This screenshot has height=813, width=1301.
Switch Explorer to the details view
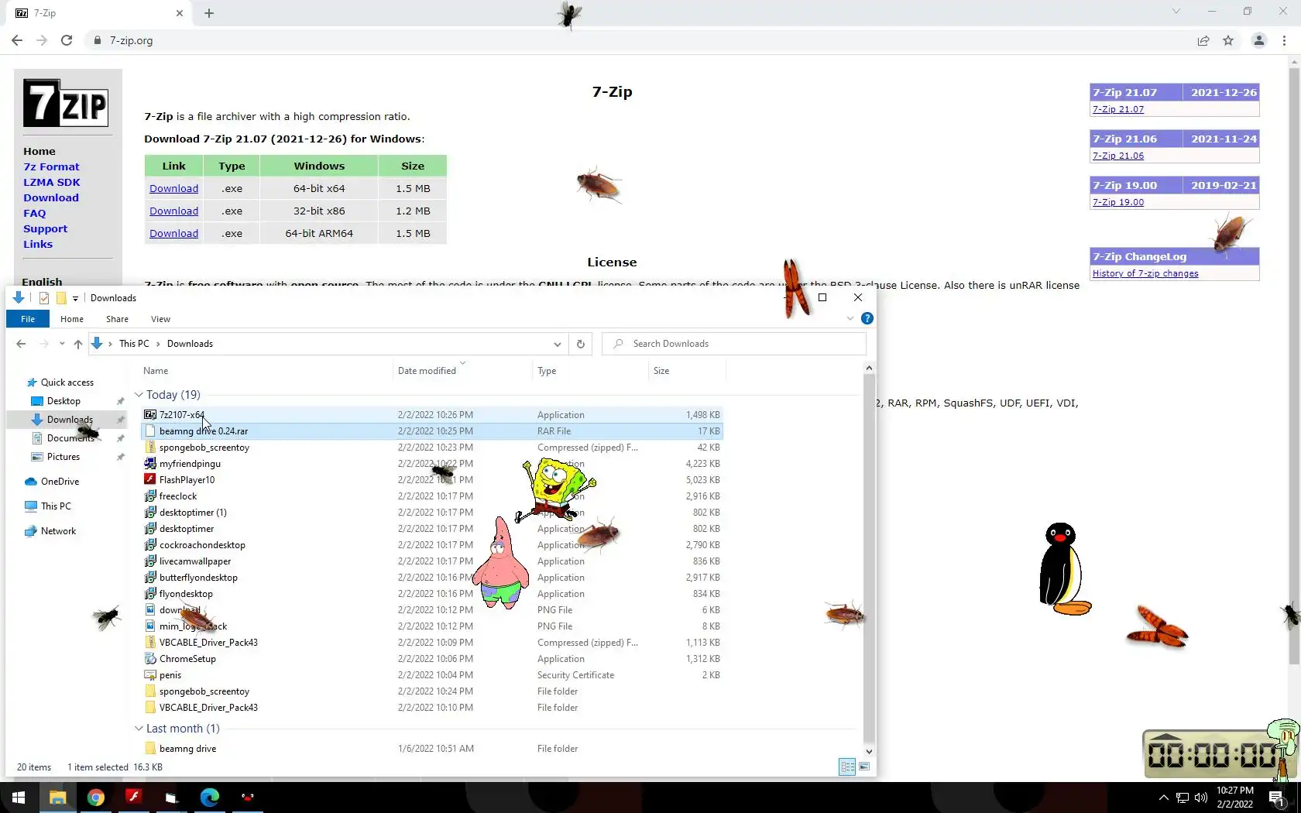point(848,767)
